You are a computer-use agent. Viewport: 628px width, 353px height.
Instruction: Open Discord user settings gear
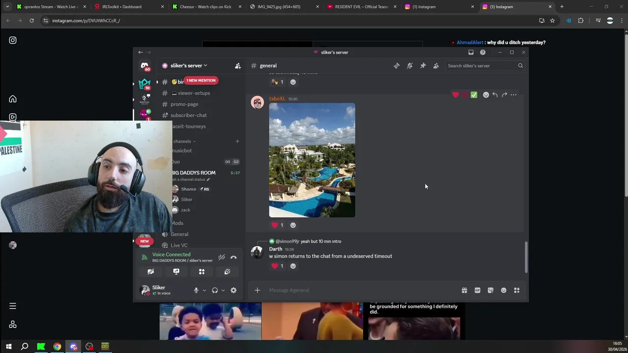[234, 290]
